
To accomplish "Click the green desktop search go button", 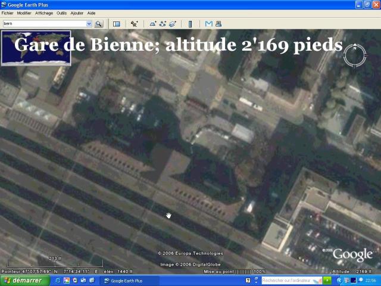I will coord(327,281).
